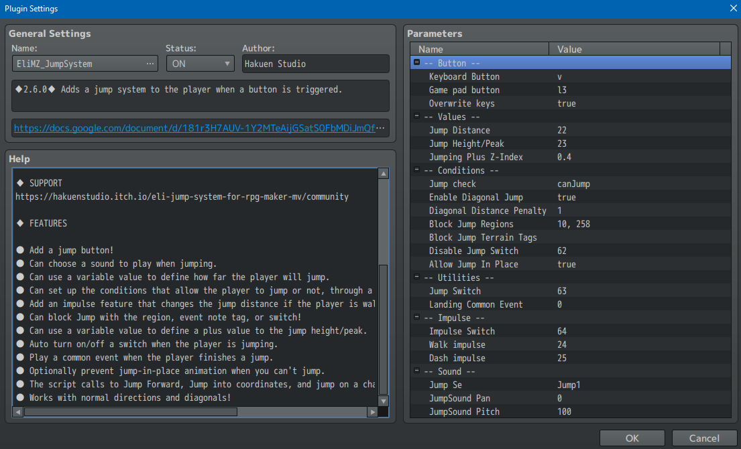741x449 pixels.
Task: Click the help horizontal scrollbar thumb
Action: pos(131,411)
